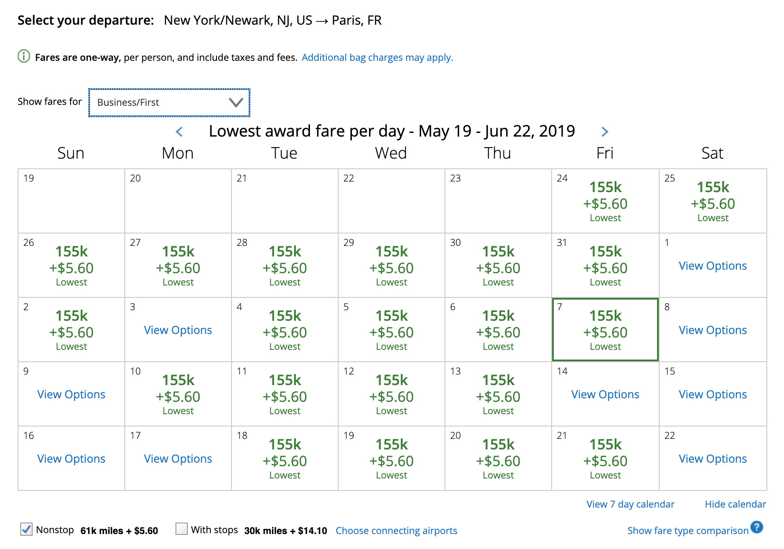Click fare type comparison help icon
Screen dimensions: 784x549
click(x=757, y=527)
